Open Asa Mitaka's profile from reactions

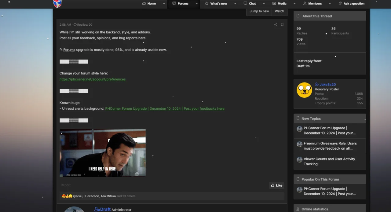tap(108, 196)
